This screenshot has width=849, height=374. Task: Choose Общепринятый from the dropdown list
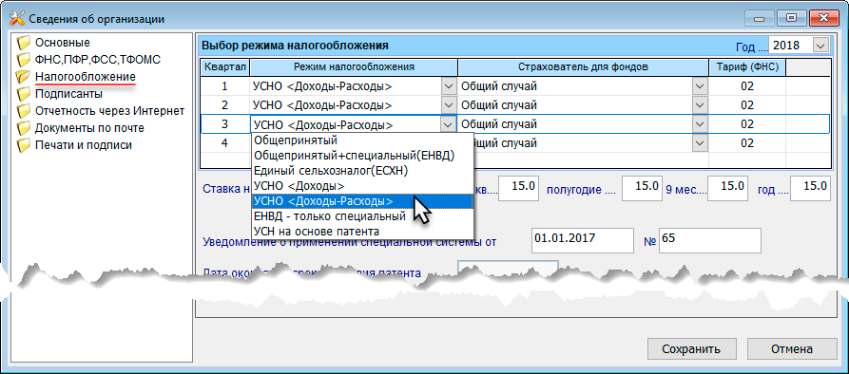click(x=362, y=140)
